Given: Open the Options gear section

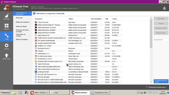Looking at the screenshot, I should pyautogui.click(x=6, y=46).
